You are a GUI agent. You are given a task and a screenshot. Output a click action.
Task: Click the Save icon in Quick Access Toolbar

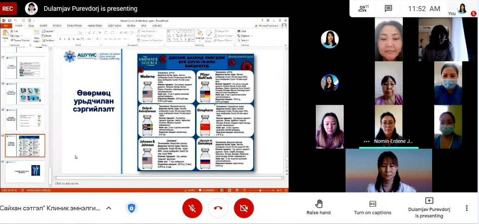(9, 21)
